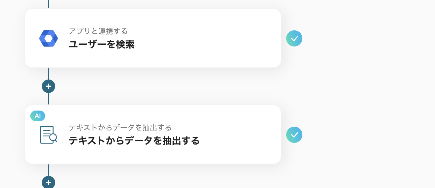Image resolution: width=435 pixels, height=188 pixels.
Task: Click the document search icon
Action: pos(48,135)
